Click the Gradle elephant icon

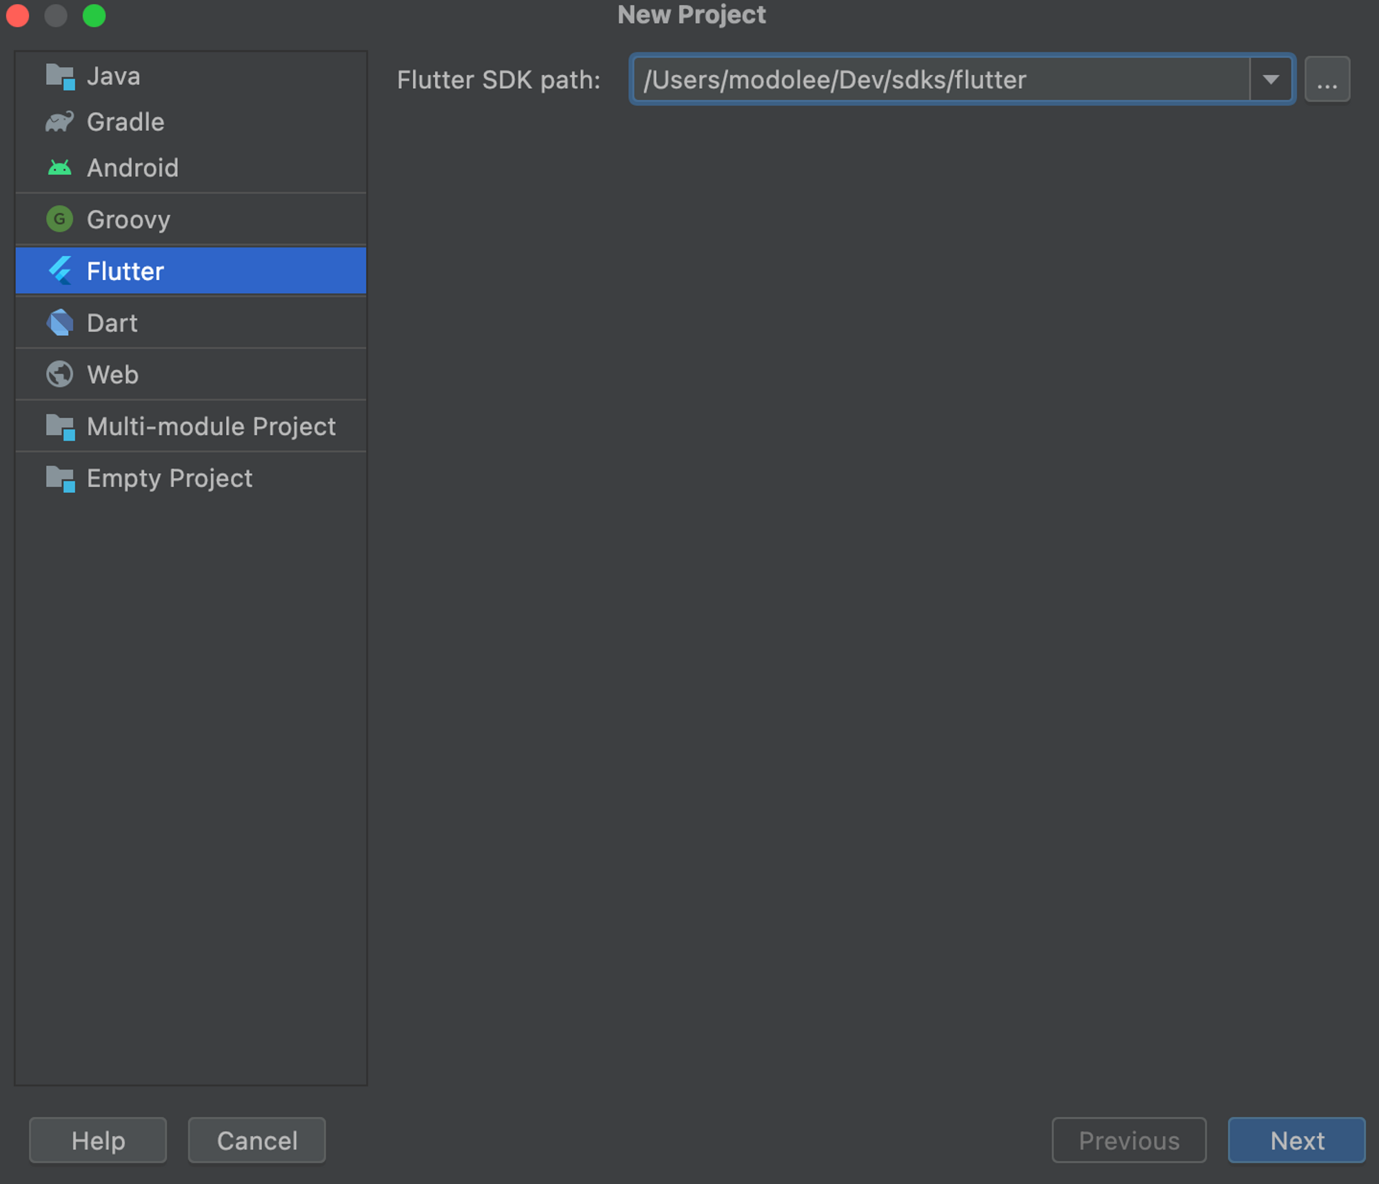pyautogui.click(x=60, y=122)
